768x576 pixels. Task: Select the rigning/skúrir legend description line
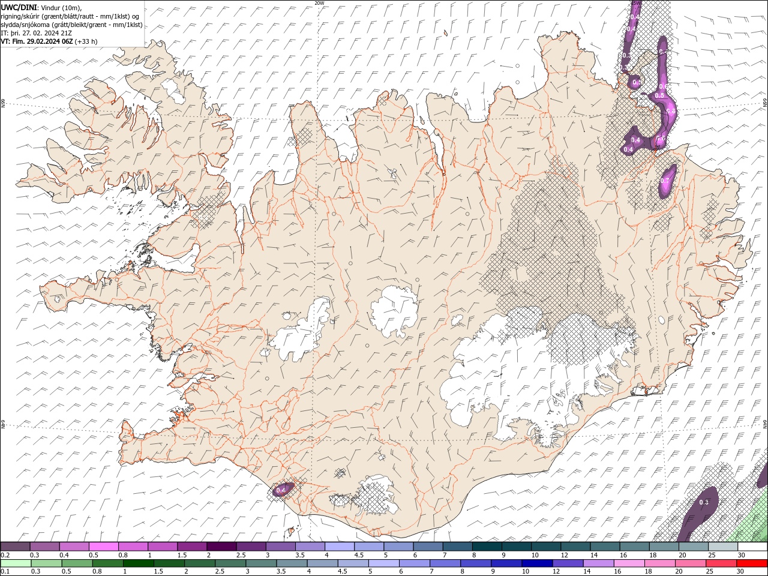(x=70, y=16)
